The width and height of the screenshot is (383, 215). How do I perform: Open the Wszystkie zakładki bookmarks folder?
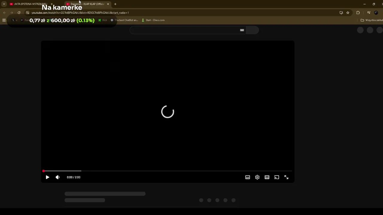click(371, 20)
